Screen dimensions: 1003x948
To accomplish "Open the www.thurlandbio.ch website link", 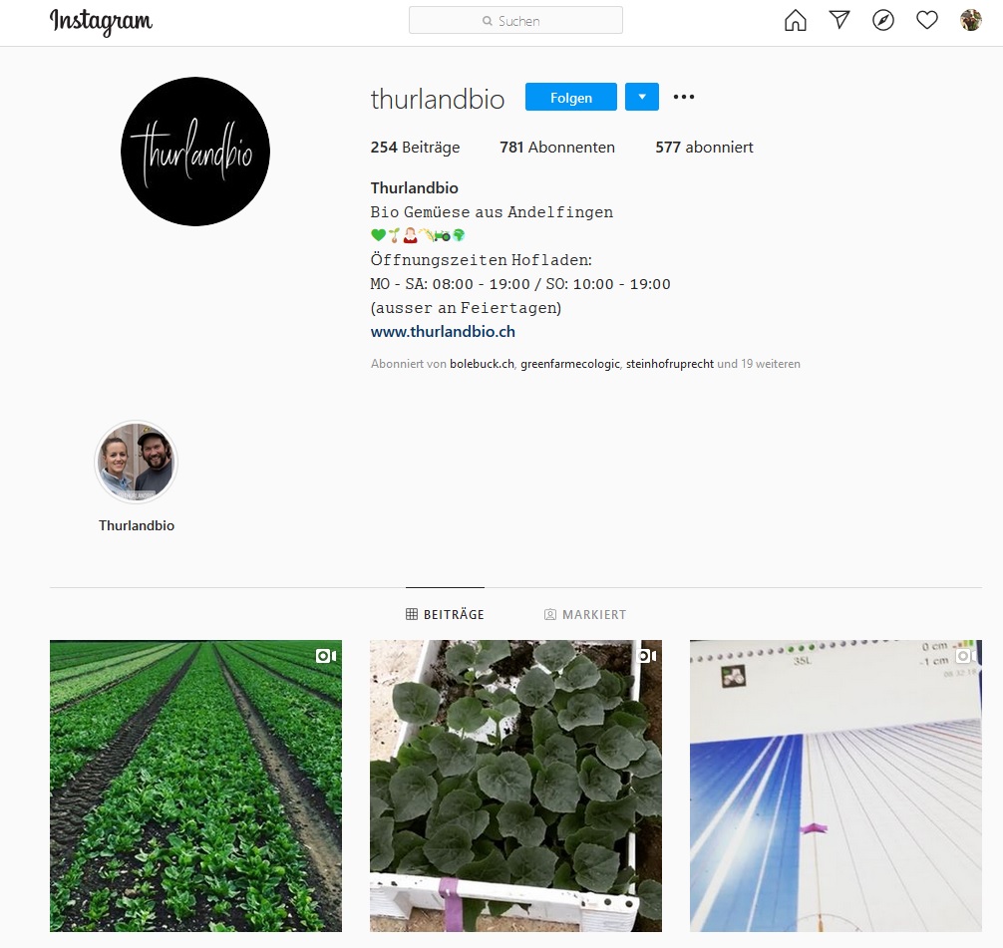I will 443,331.
